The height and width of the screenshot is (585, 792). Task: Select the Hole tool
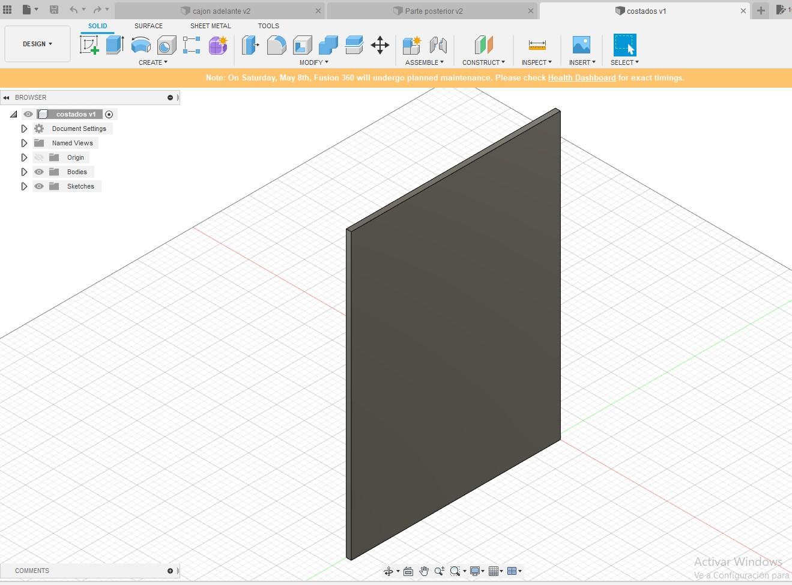point(166,45)
